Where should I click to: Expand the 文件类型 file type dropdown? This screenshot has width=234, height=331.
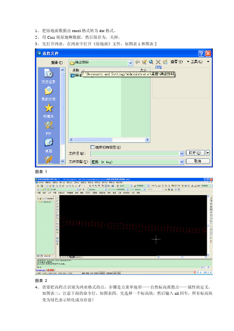(x=182, y=162)
